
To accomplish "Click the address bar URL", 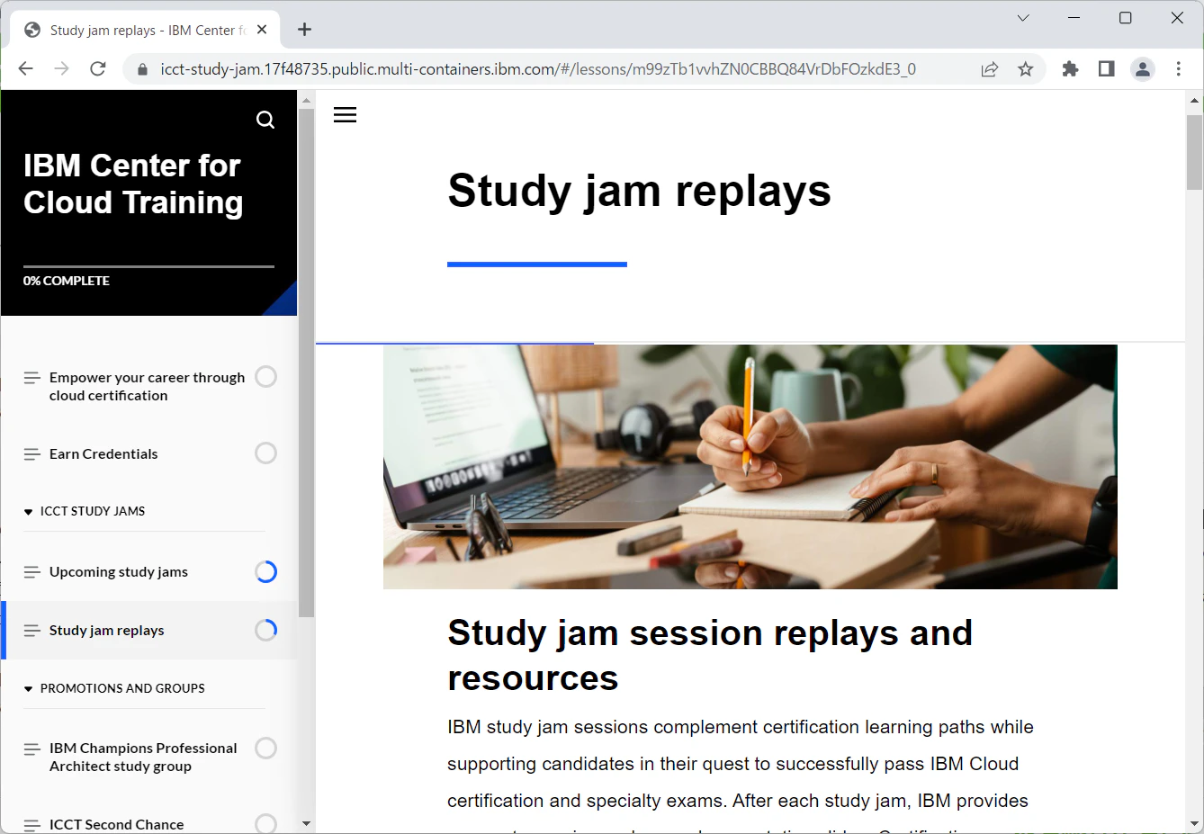I will [x=538, y=69].
